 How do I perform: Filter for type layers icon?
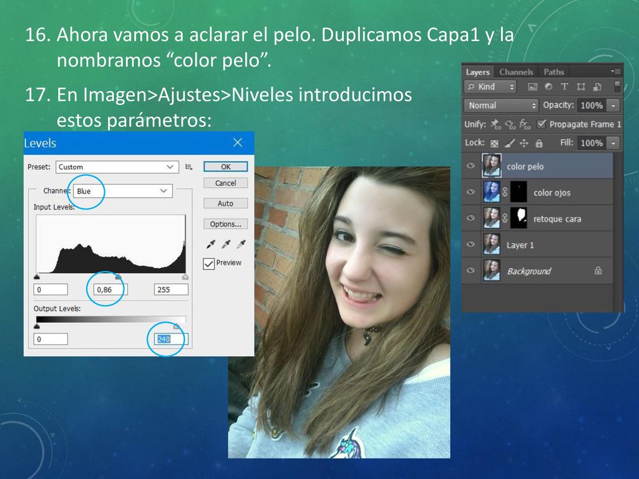tap(564, 86)
